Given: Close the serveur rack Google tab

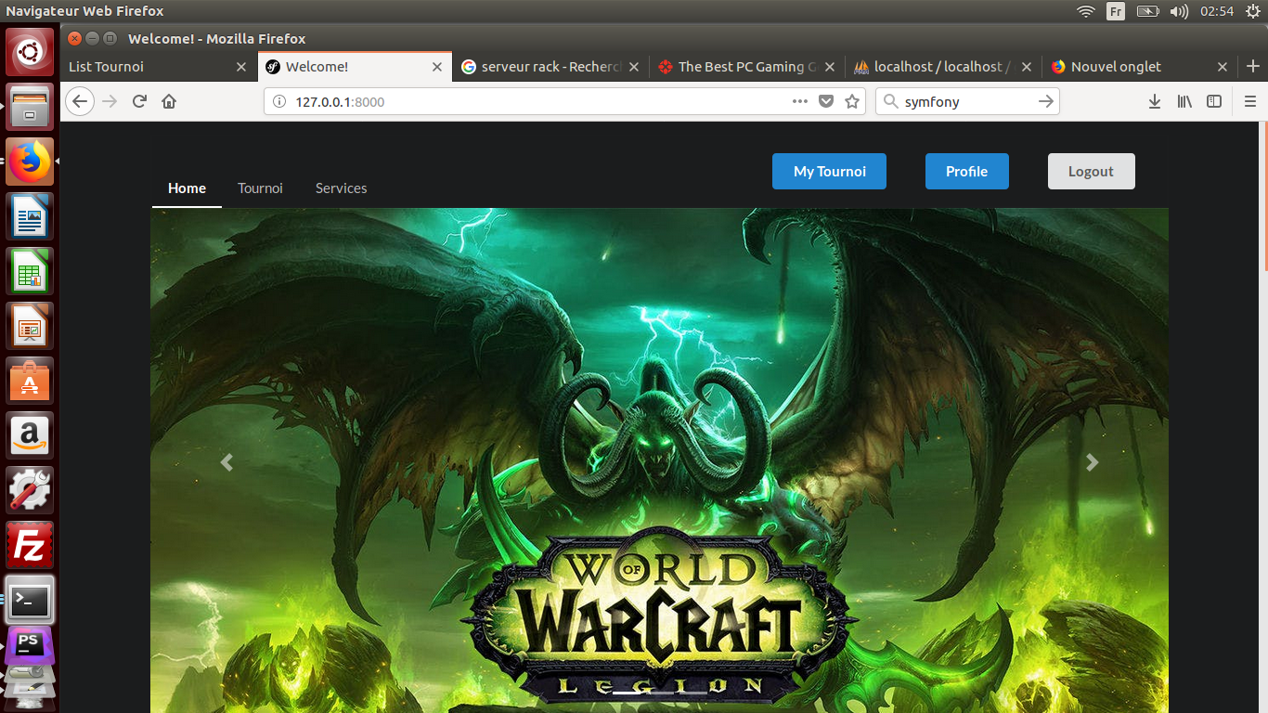Looking at the screenshot, I should pos(634,67).
